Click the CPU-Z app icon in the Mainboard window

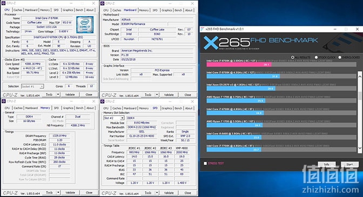click(x=103, y=3)
